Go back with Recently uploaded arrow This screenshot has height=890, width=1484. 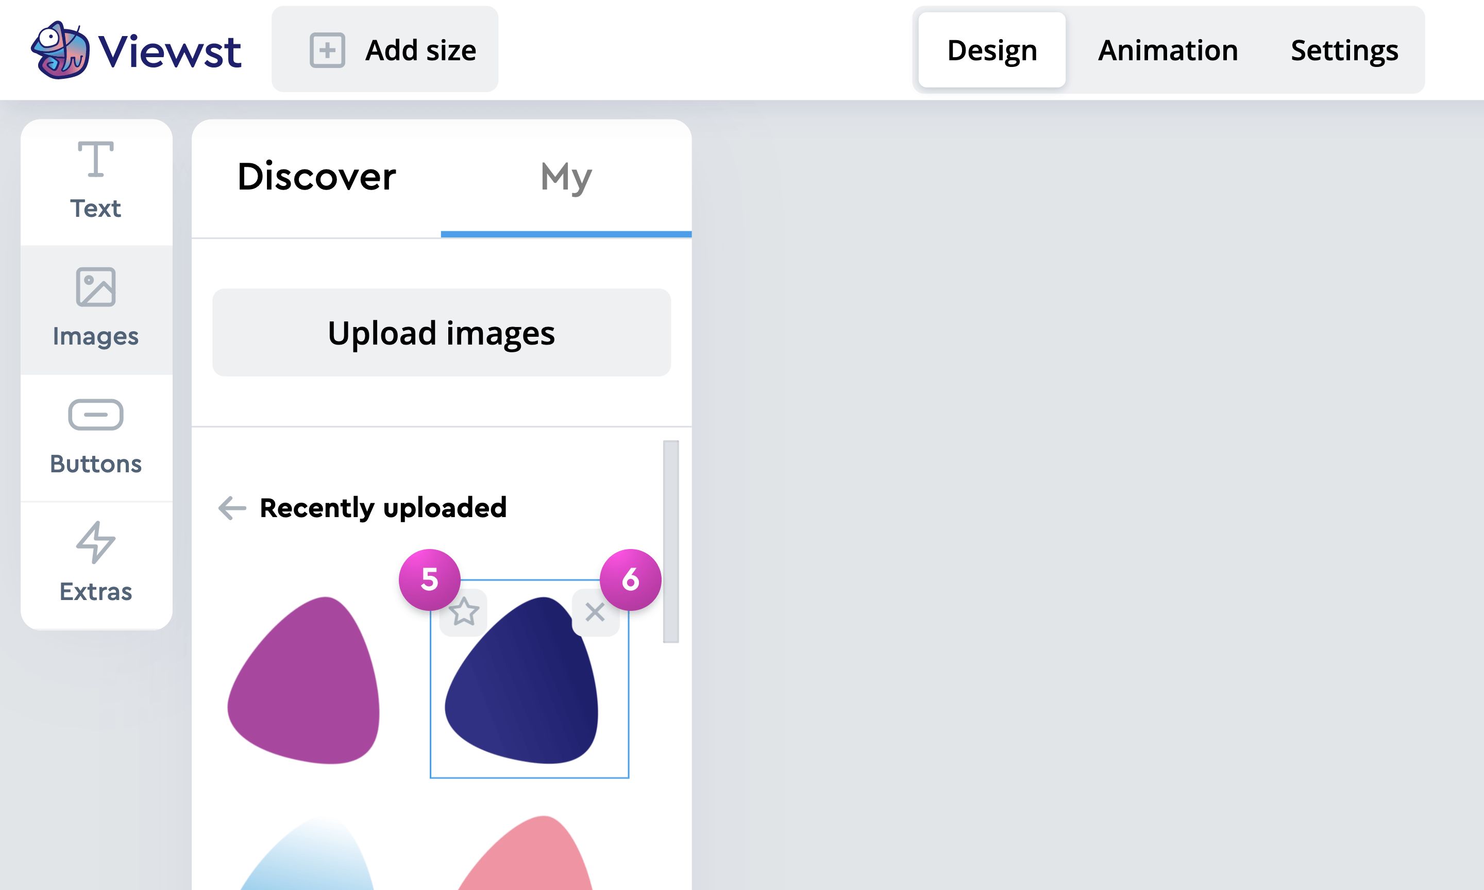point(232,508)
